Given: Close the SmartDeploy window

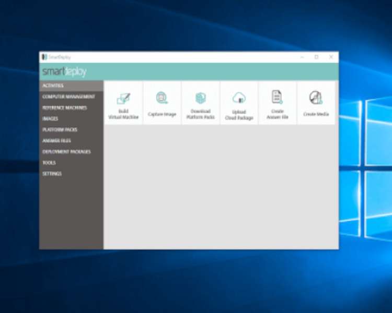Looking at the screenshot, I should pyautogui.click(x=331, y=57).
